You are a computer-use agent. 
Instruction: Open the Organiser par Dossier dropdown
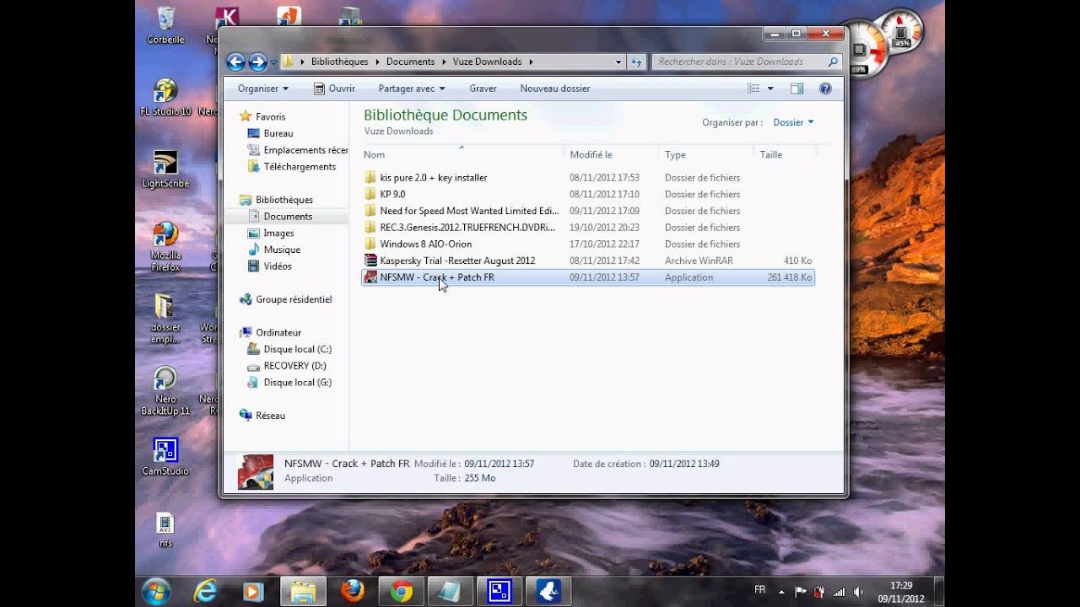point(793,122)
